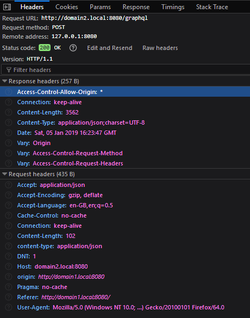Image resolution: width=250 pixels, height=318 pixels.
Task: Open the Response tab
Action: [x=136, y=7]
